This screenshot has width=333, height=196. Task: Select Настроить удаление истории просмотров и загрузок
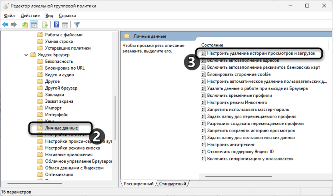pos(261,53)
